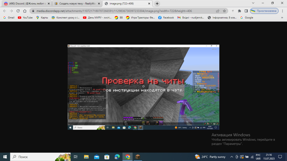Close the Создать новую тему tab
Viewport: 287px width, 161px height.
(x=99, y=3)
